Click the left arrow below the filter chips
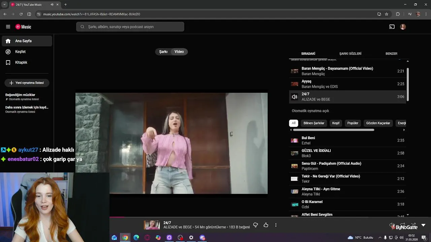 click(x=291, y=130)
